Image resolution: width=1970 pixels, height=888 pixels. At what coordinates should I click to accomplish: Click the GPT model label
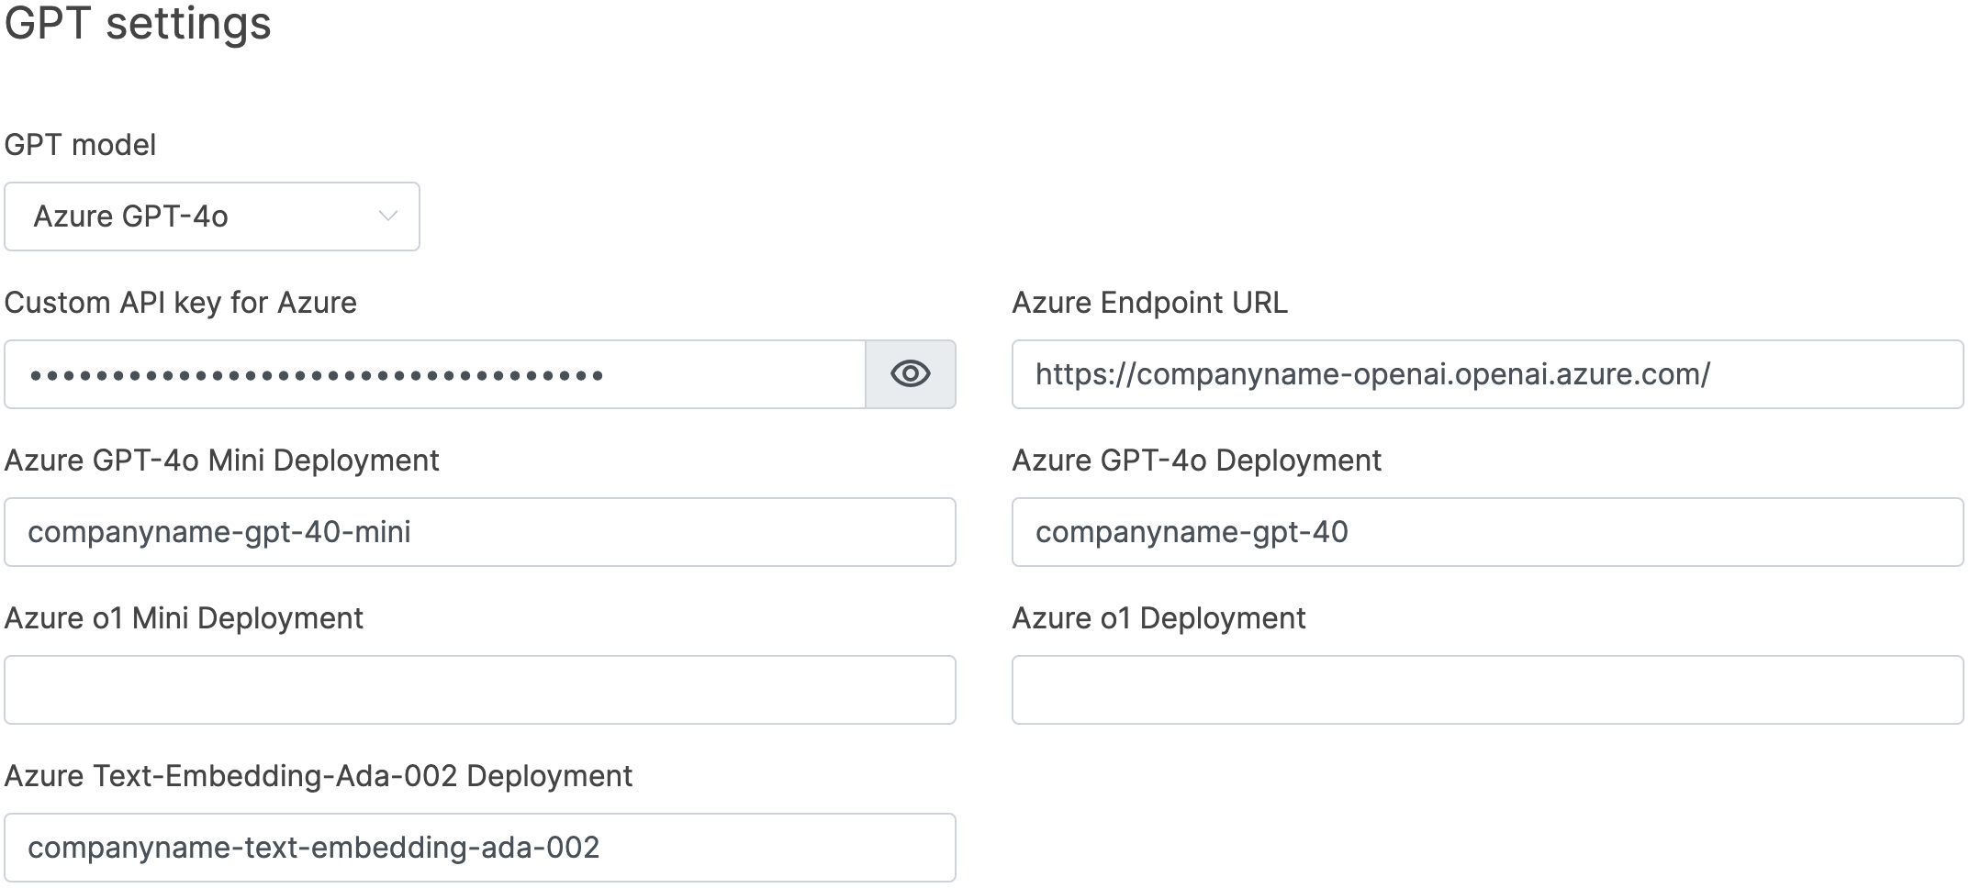[79, 144]
